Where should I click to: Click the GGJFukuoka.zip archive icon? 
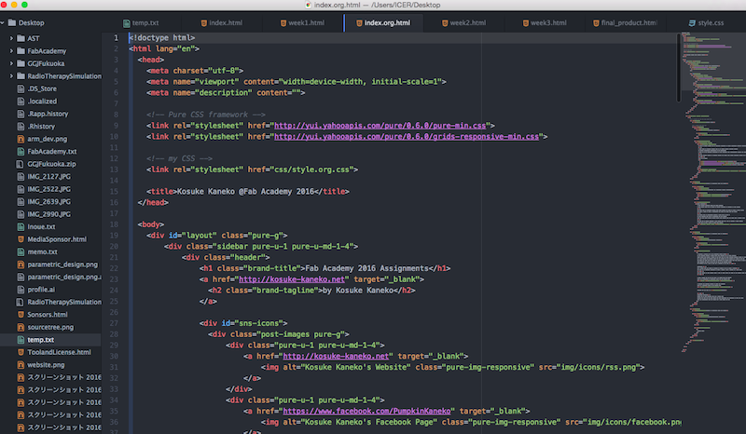[x=20, y=164]
